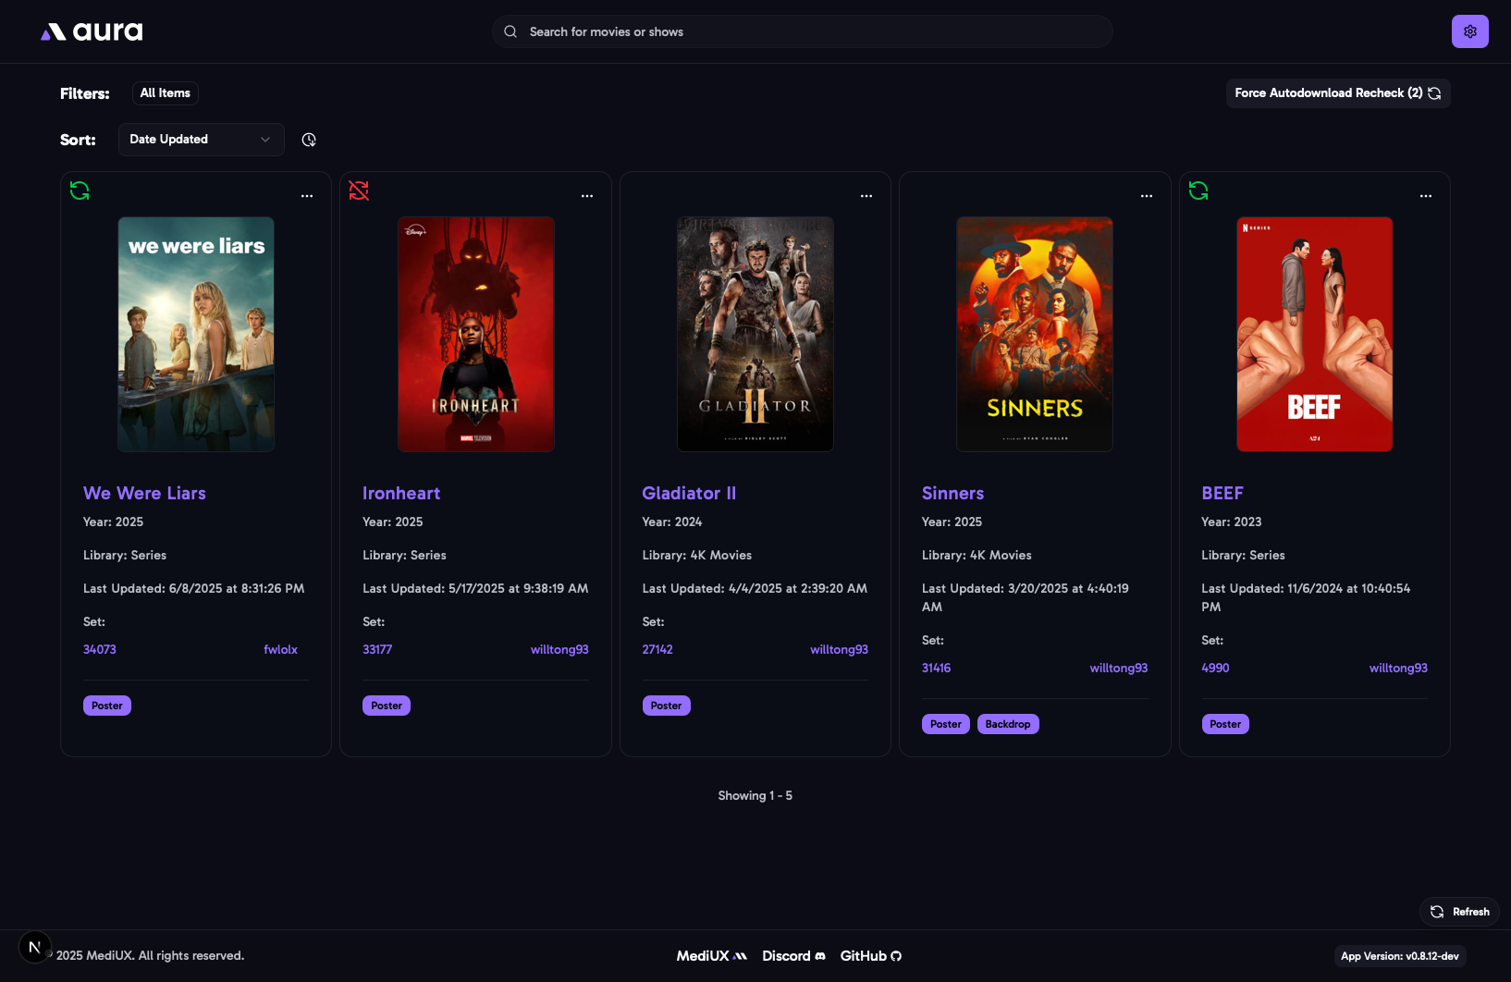The height and width of the screenshot is (982, 1511).
Task: Open the MediUX footer link
Action: (x=711, y=956)
